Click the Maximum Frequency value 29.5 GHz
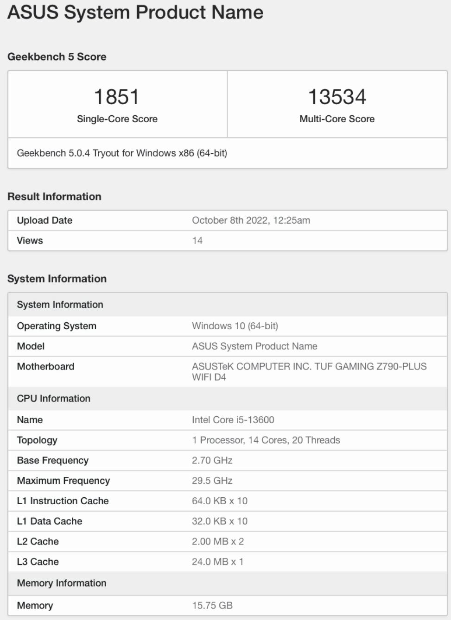Image resolution: width=451 pixels, height=620 pixels. pyautogui.click(x=212, y=481)
